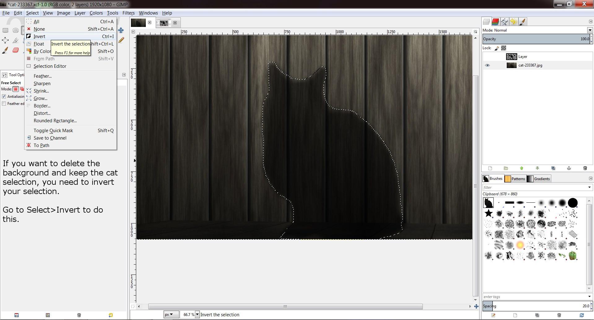The height and width of the screenshot is (320, 594).
Task: Click the canvas horizontal scrollbar
Action: 285,306
